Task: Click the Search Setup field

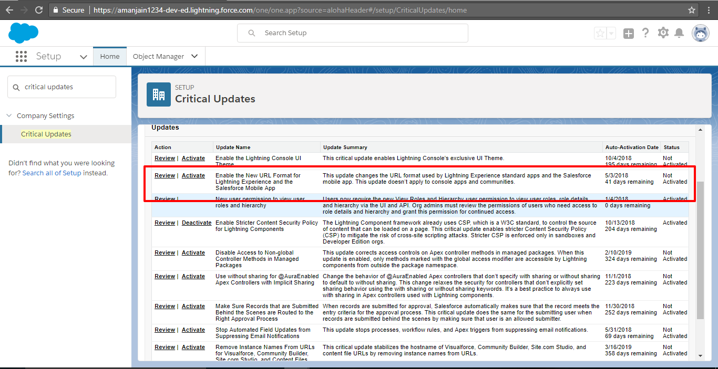Action: pos(352,33)
